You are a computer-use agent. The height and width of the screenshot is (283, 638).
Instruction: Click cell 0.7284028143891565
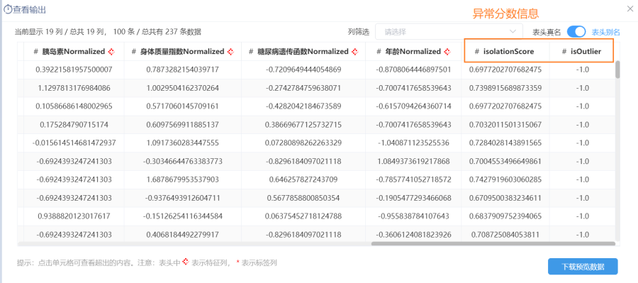(505, 143)
